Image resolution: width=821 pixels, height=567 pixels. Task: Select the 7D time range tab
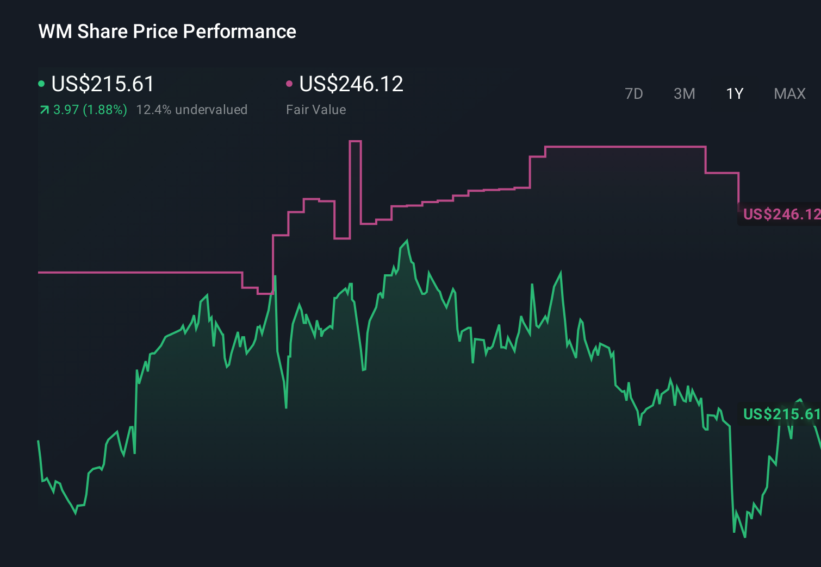634,93
